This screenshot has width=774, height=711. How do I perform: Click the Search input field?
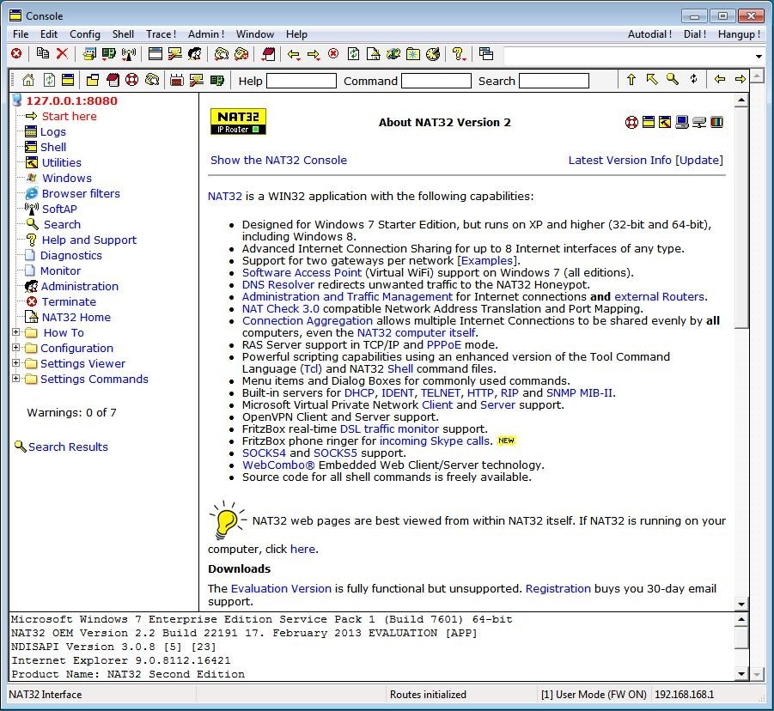pos(554,81)
